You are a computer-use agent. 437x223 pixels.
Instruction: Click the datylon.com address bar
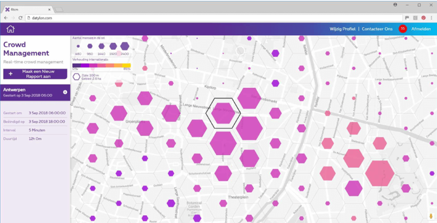coord(214,18)
